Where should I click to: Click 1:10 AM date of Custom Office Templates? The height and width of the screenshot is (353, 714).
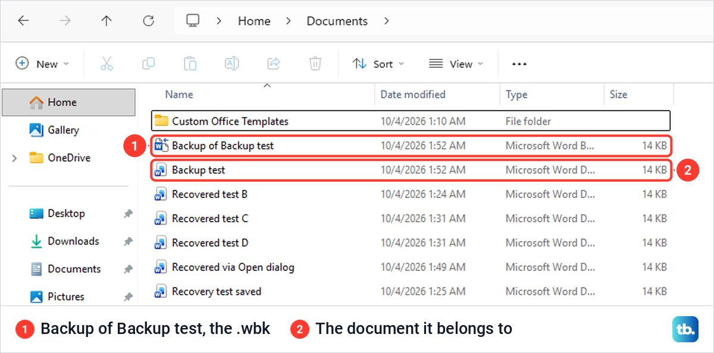coord(423,121)
